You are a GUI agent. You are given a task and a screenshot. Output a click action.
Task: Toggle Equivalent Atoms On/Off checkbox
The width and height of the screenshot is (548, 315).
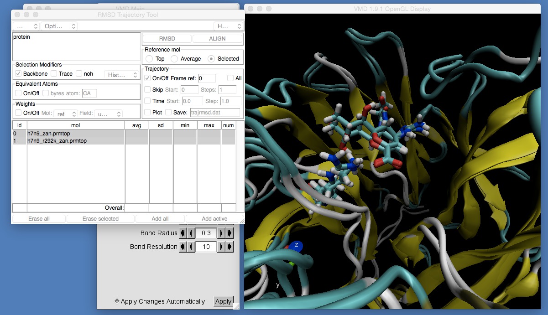pos(18,93)
